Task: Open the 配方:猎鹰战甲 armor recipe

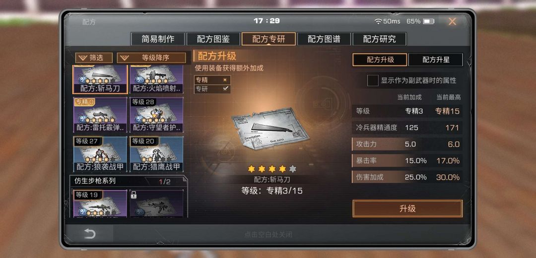Action: pyautogui.click(x=156, y=154)
